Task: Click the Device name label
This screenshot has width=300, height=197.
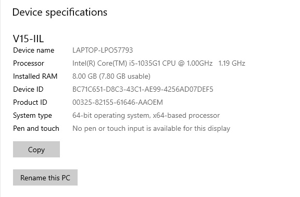Action: [x=34, y=51]
